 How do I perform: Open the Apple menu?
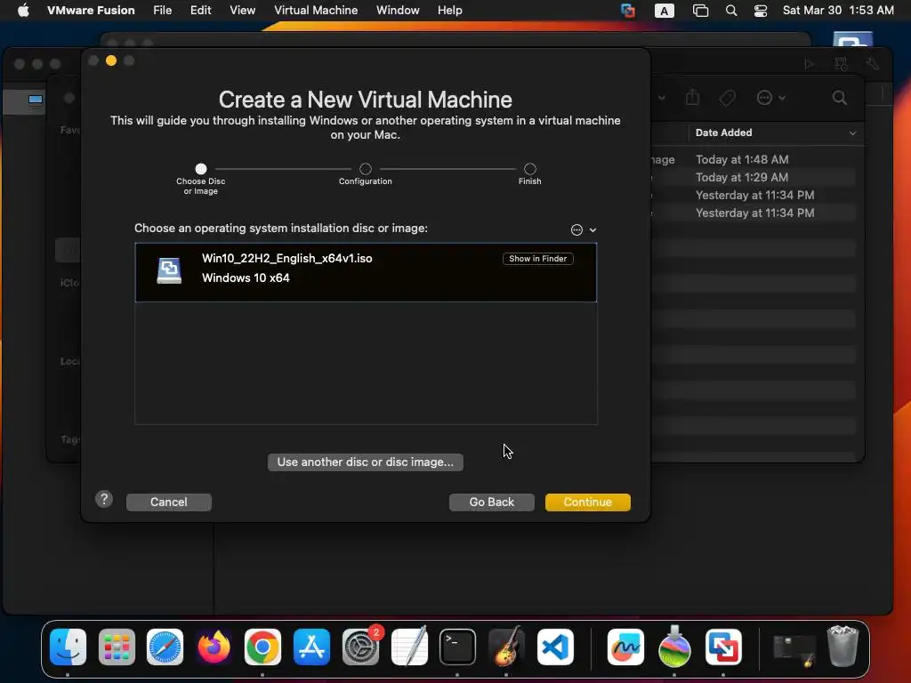pos(23,11)
